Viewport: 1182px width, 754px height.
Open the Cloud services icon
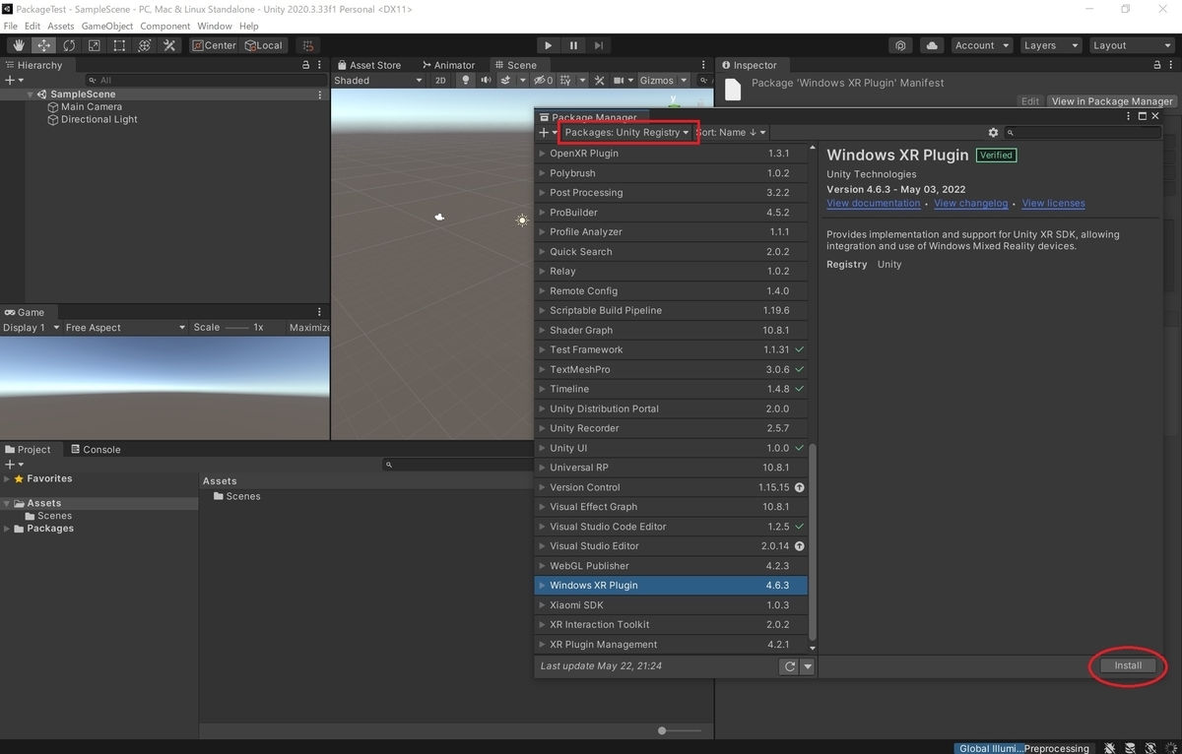coord(932,45)
